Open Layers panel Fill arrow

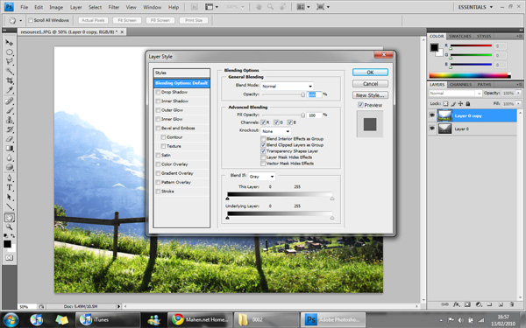[x=519, y=104]
